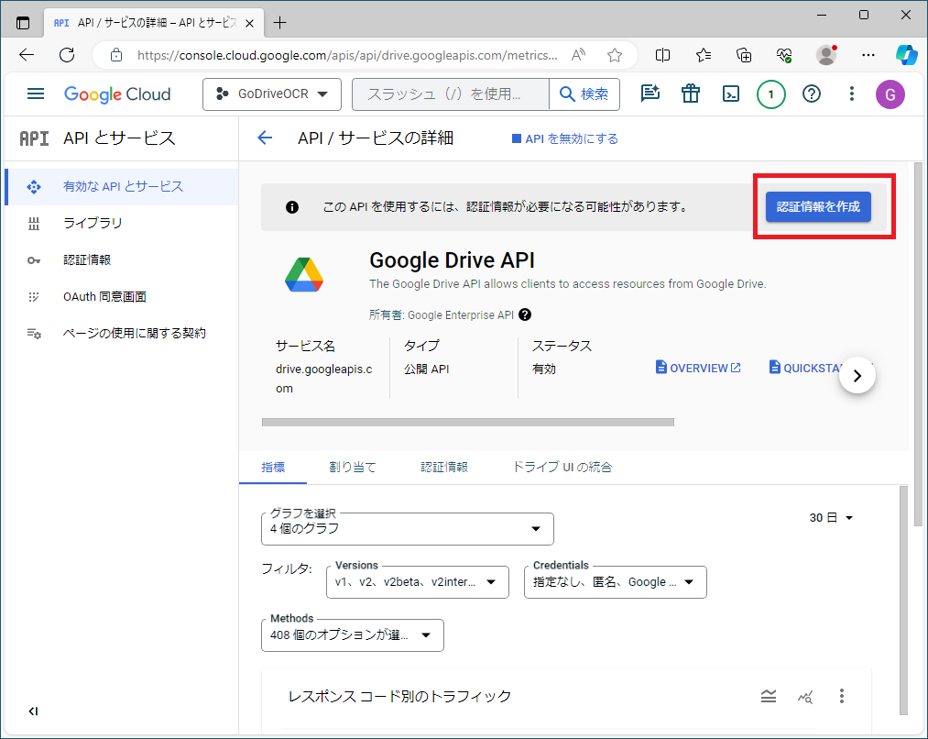The height and width of the screenshot is (739, 928).
Task: Click the site lock info icon
Action: [116, 55]
